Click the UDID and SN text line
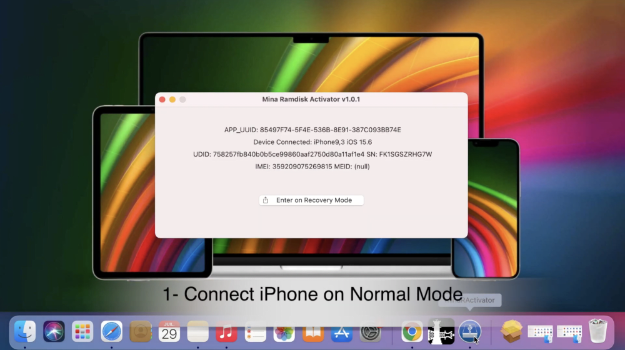 point(312,154)
